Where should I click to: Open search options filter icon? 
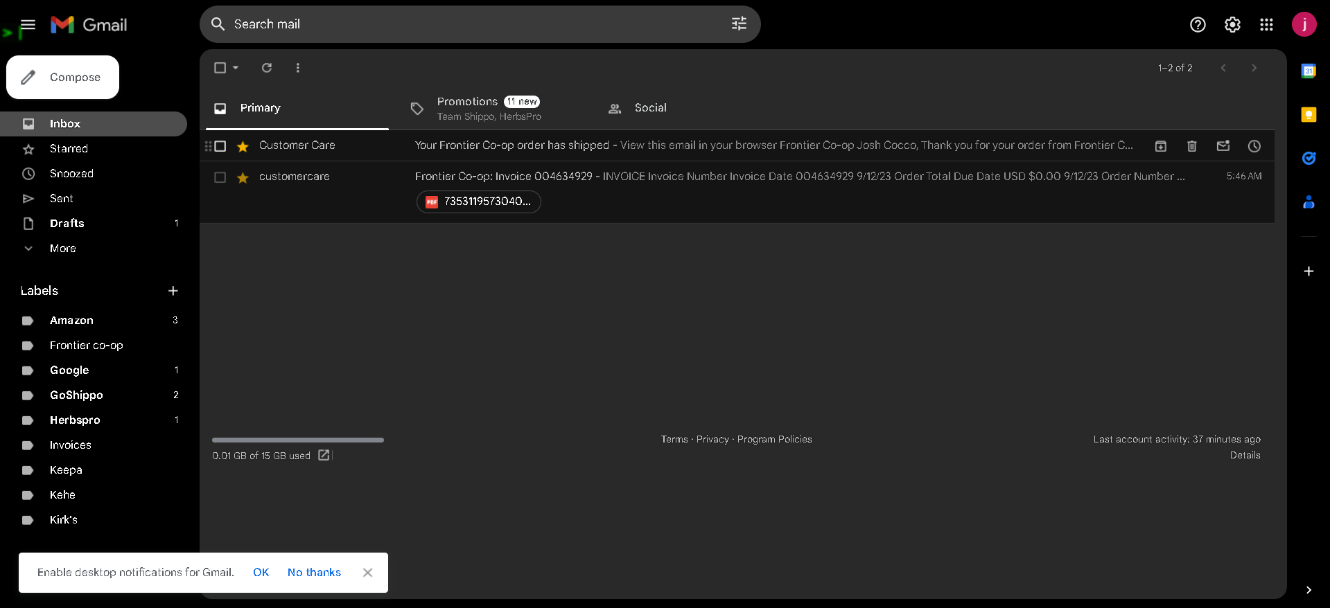pos(739,24)
